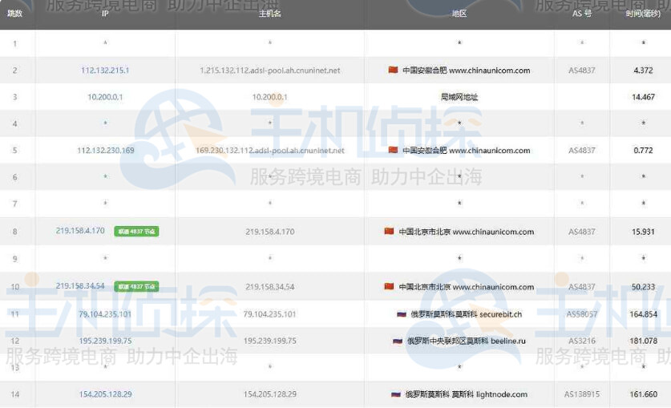Screen dimensions: 671x408
Task: Click 112.132.230.169 in the IP column
Action: pos(105,150)
